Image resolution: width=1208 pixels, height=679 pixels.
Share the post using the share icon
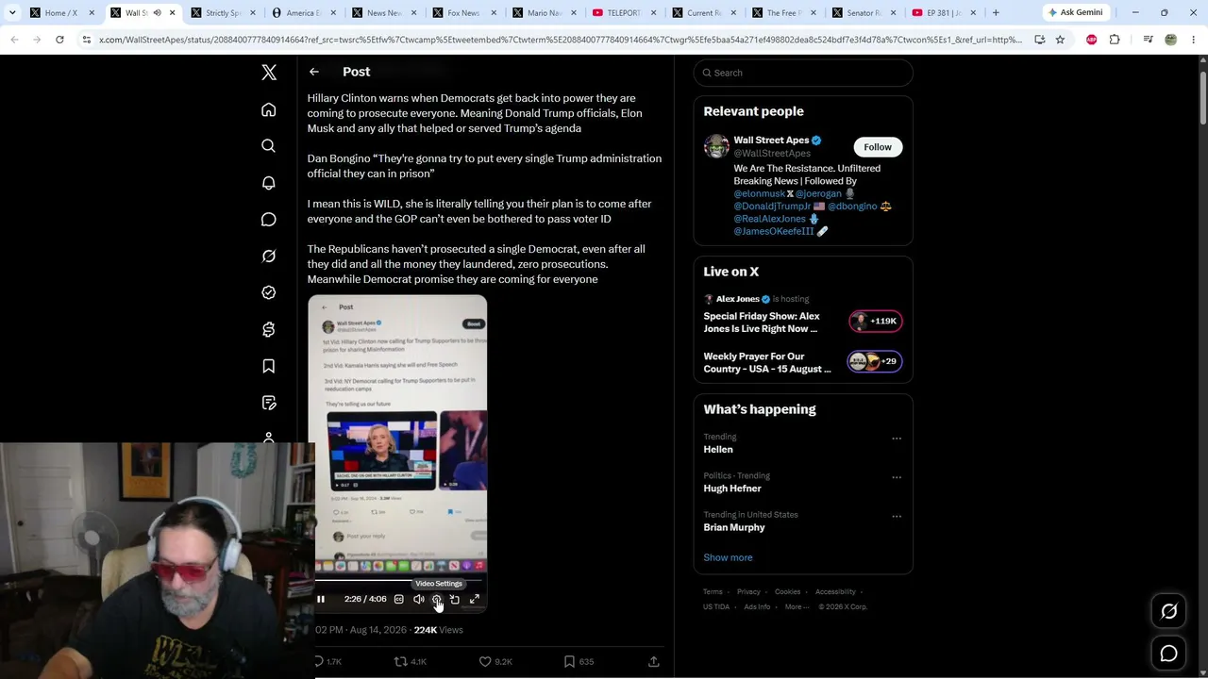pos(653,662)
